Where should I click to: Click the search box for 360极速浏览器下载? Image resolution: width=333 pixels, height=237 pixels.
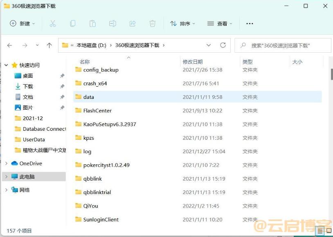[283, 45]
